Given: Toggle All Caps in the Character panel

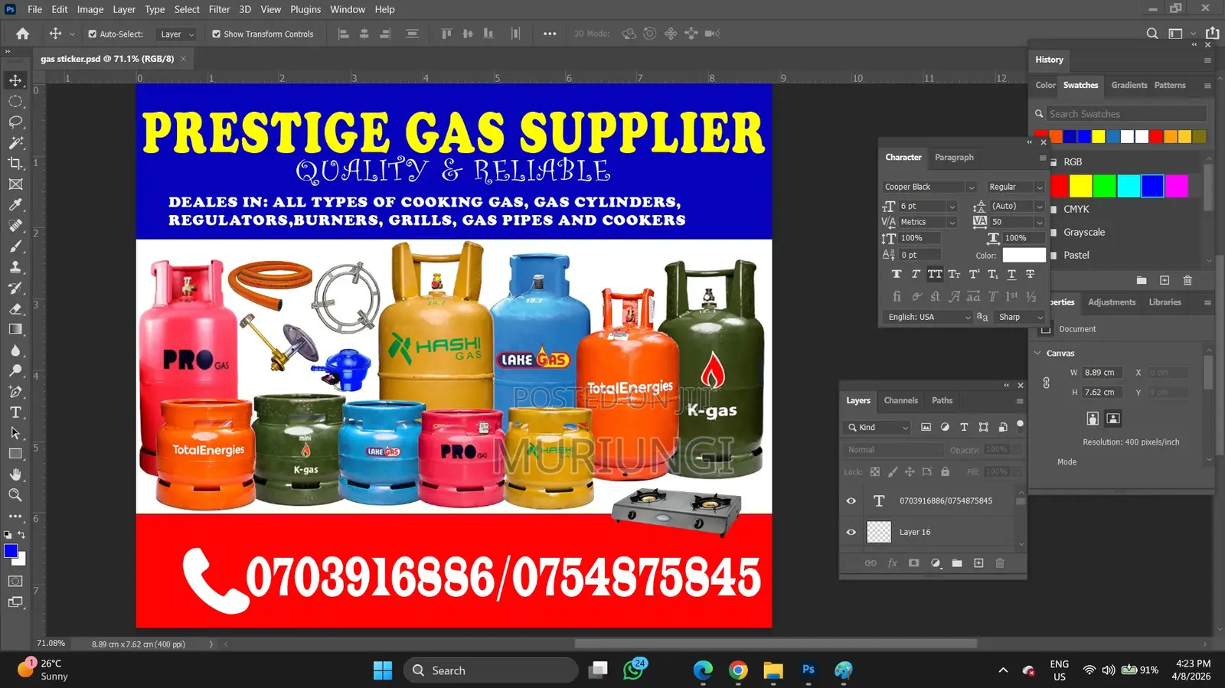Looking at the screenshot, I should (x=935, y=274).
